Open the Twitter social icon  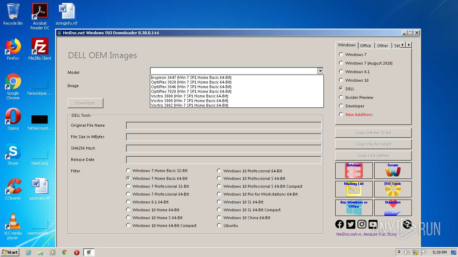coord(351,224)
